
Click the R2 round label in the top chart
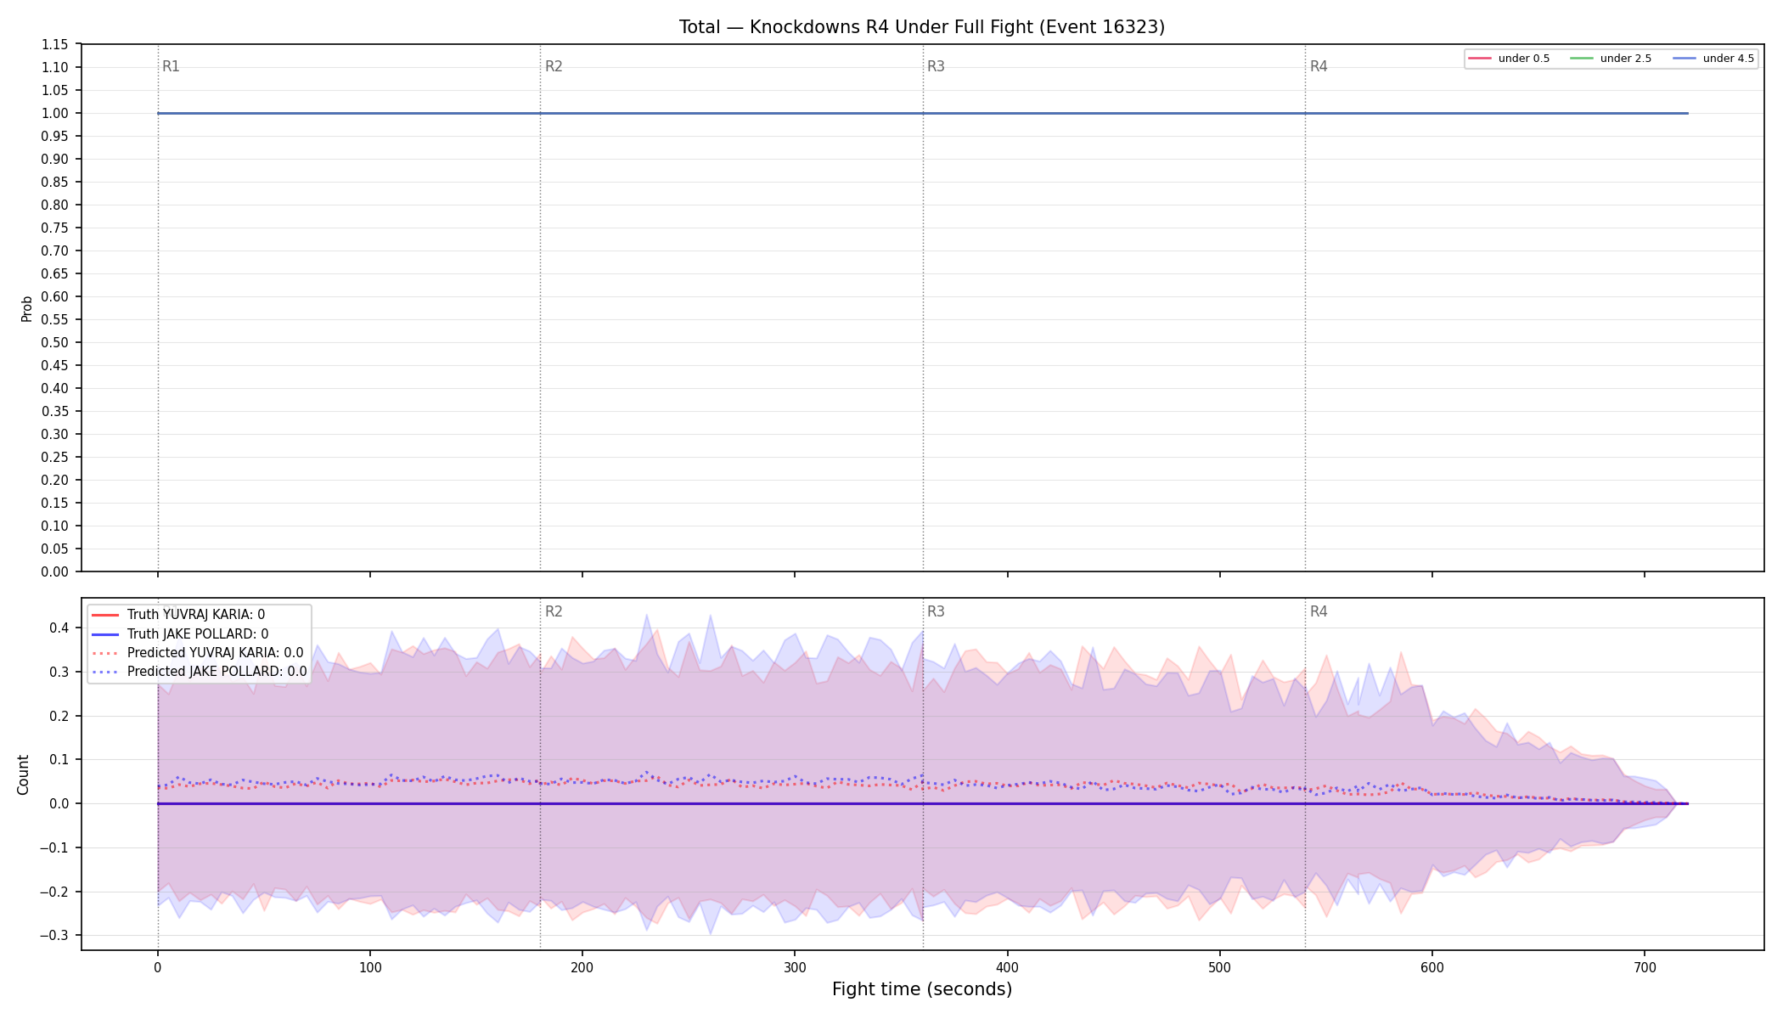(554, 66)
